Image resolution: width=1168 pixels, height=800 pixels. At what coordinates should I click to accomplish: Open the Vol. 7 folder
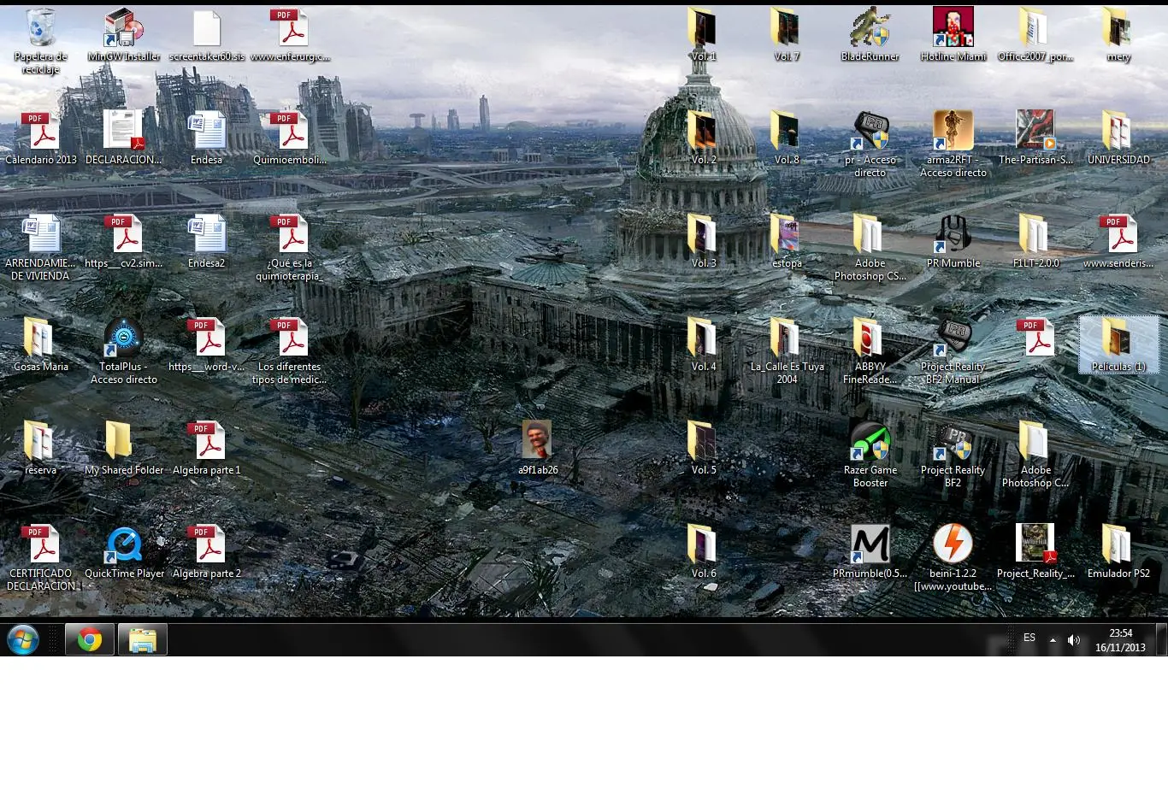[x=787, y=36]
